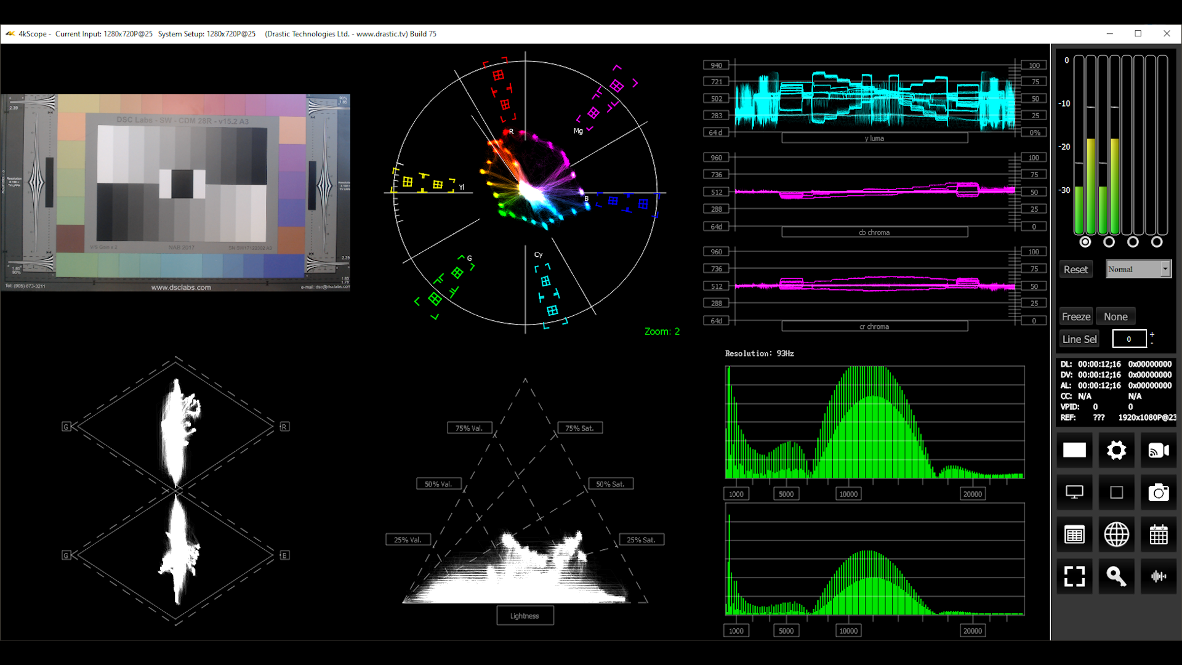
Task: Click the 1000 label on lower spectrum
Action: pyautogui.click(x=736, y=631)
